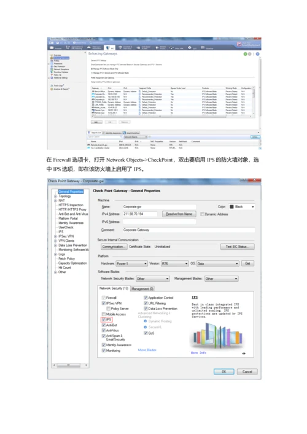Select Overview in the IPS navigation tree

click(x=57, y=55)
